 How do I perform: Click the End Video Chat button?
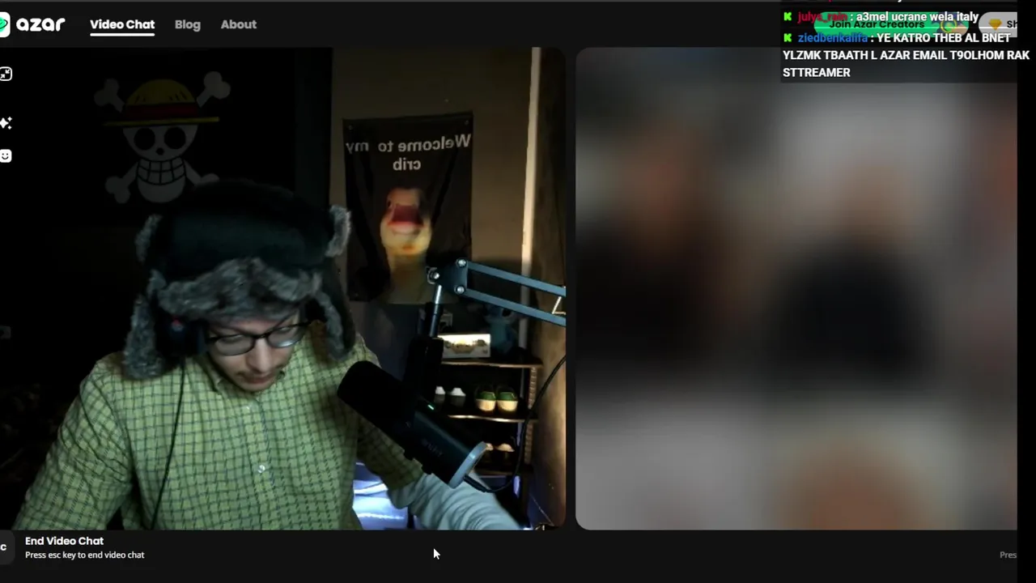coord(64,541)
